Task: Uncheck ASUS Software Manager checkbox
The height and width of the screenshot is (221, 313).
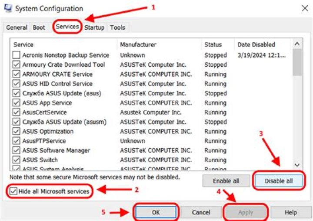Action: (x=16, y=150)
